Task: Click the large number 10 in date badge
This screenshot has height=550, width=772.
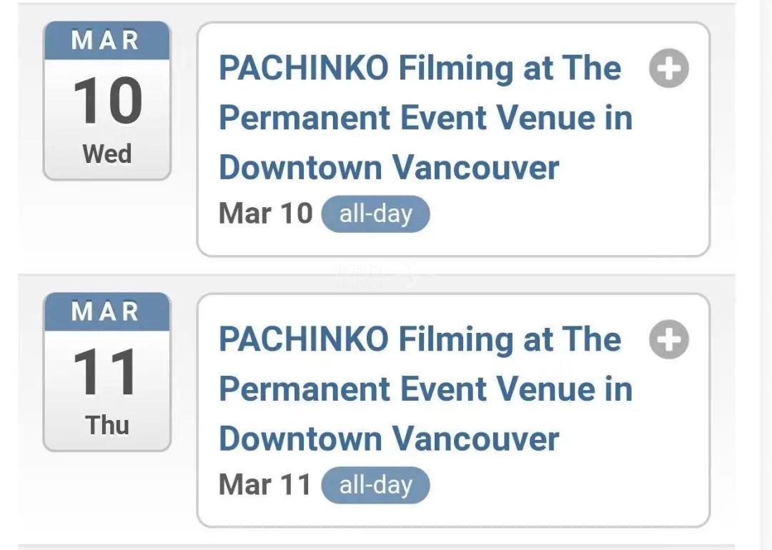Action: point(108,101)
